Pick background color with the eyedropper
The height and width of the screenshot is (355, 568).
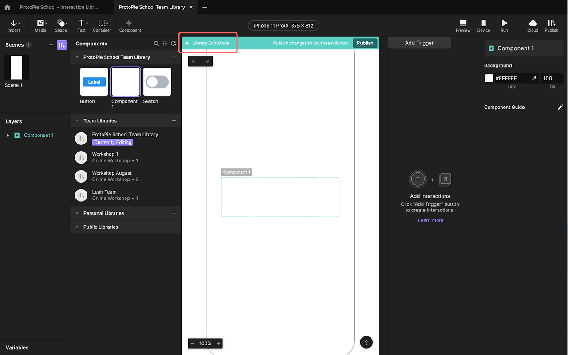tap(534, 78)
